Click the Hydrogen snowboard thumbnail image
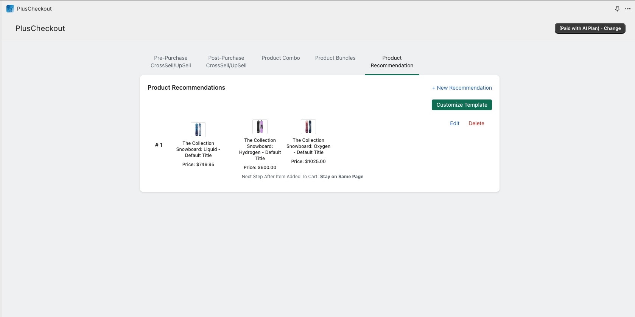635x317 pixels. tap(260, 127)
